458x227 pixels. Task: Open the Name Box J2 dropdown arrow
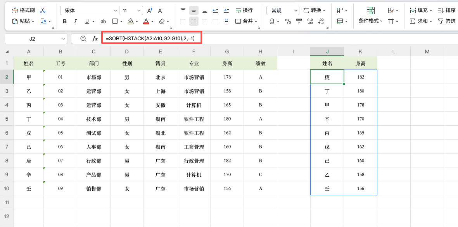(63, 38)
